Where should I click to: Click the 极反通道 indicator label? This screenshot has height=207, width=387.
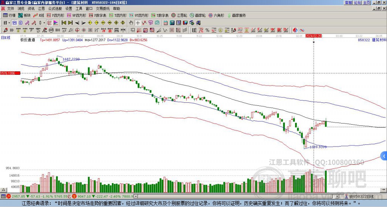click(x=28, y=40)
